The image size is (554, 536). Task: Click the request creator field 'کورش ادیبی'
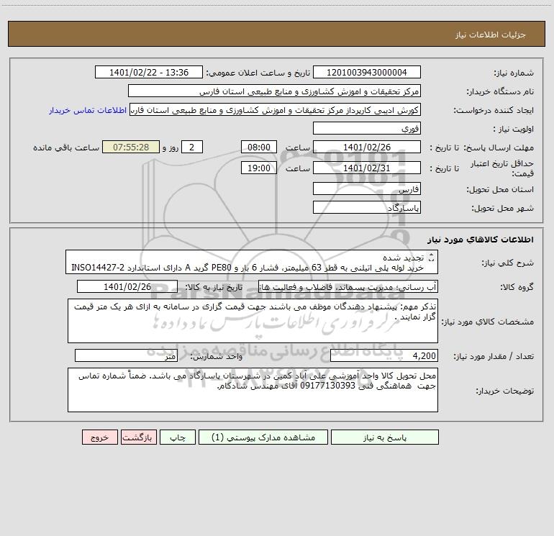point(276,109)
